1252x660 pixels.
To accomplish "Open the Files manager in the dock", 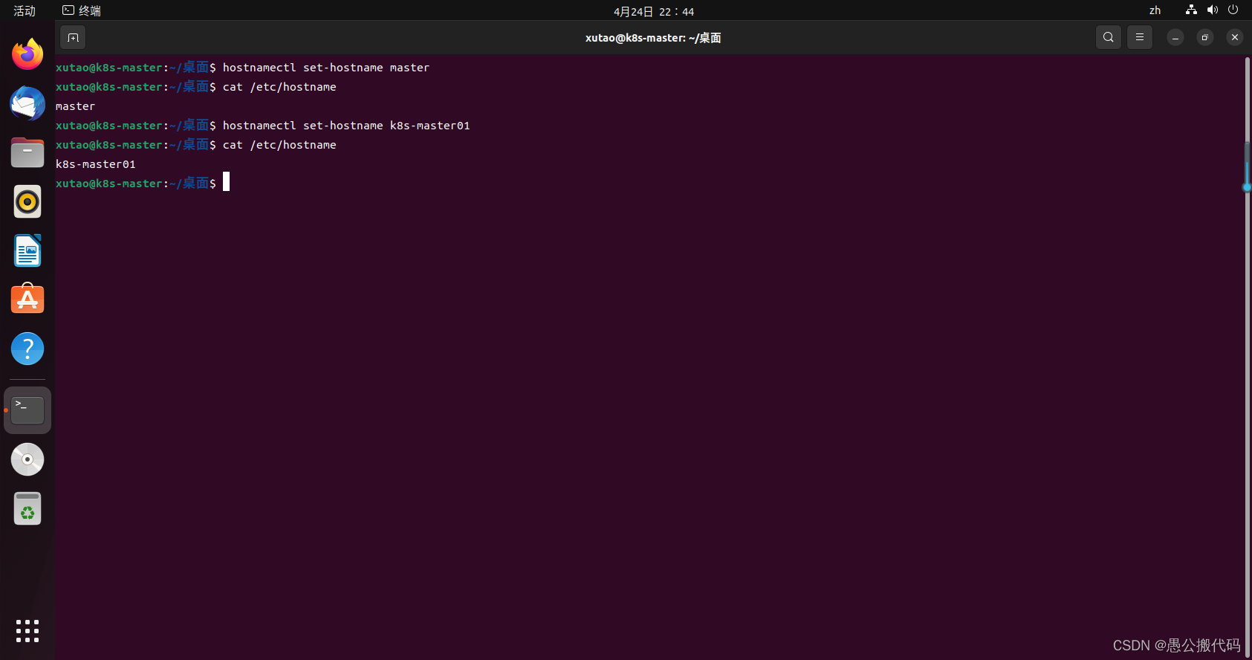I will pos(27,152).
